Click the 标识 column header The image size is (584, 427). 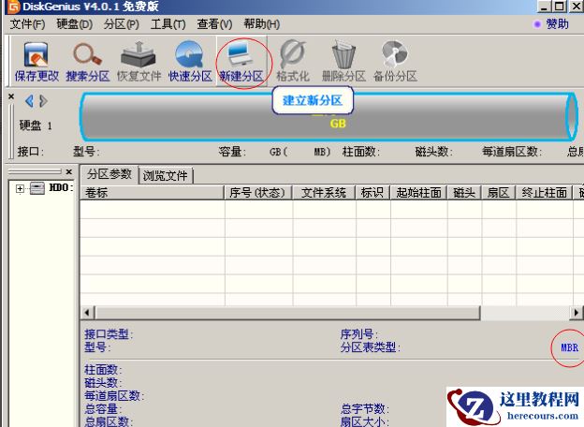[372, 193]
